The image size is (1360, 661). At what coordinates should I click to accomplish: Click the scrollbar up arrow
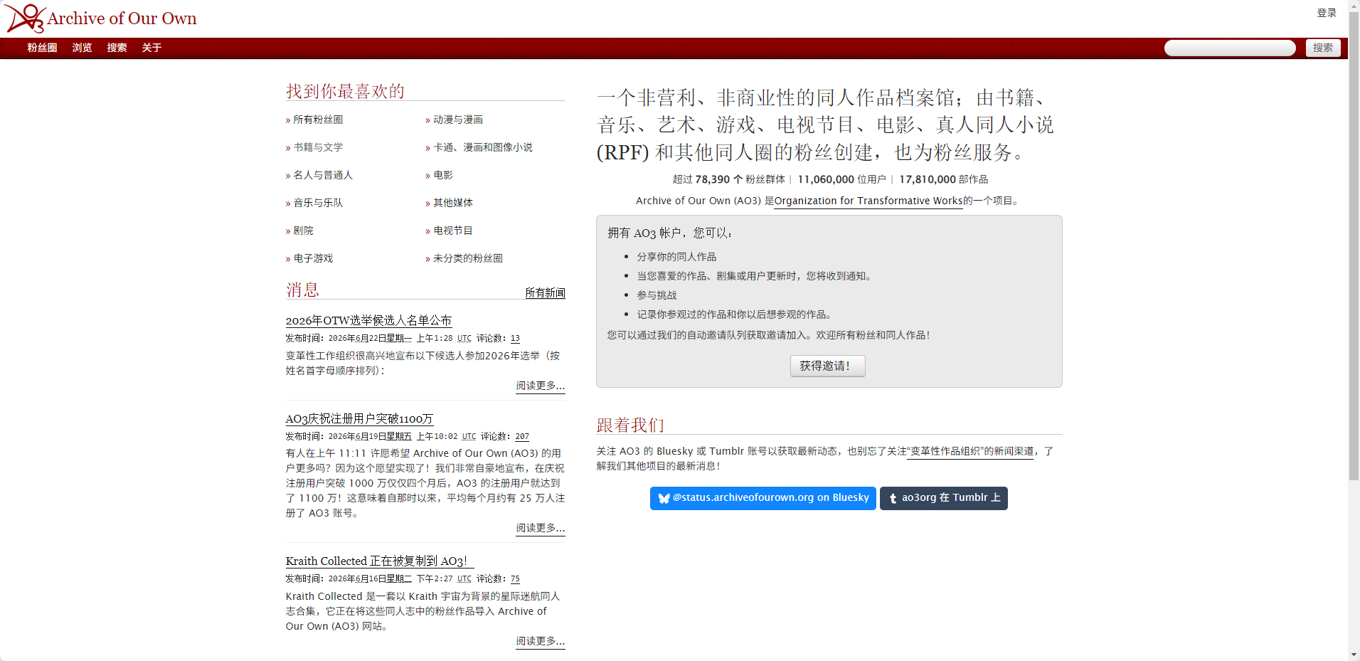pos(1354,6)
